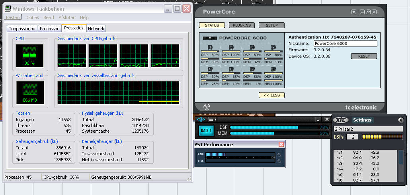Click the Settings label in XTC panel
The width and height of the screenshot is (410, 195).
point(362,120)
